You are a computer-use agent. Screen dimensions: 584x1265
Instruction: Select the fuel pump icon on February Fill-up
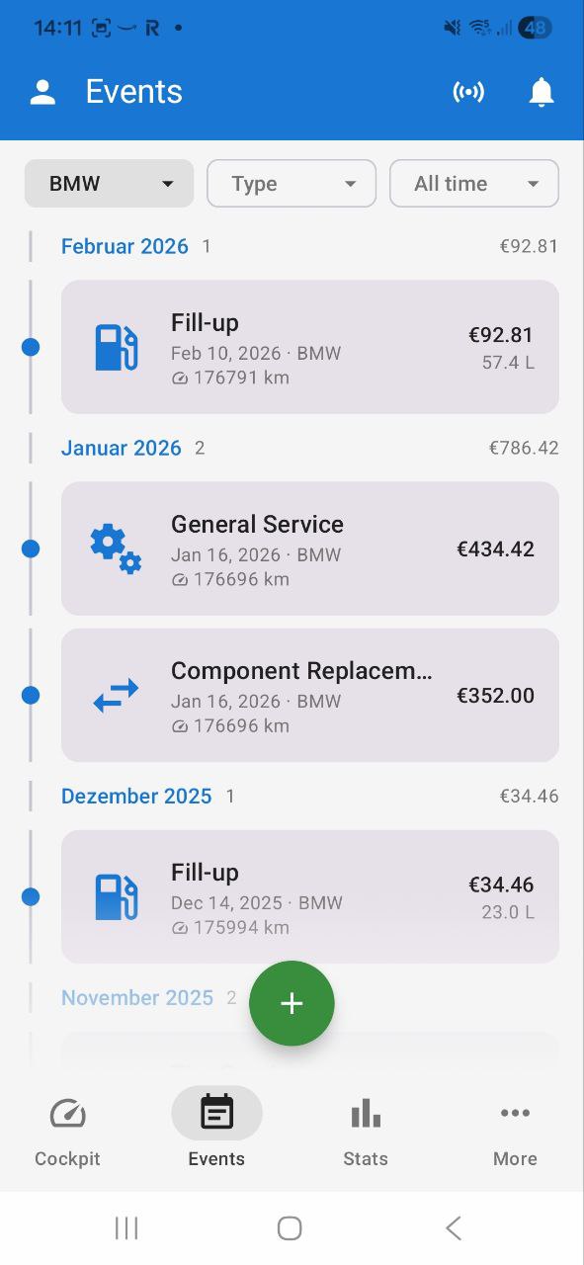(x=115, y=347)
